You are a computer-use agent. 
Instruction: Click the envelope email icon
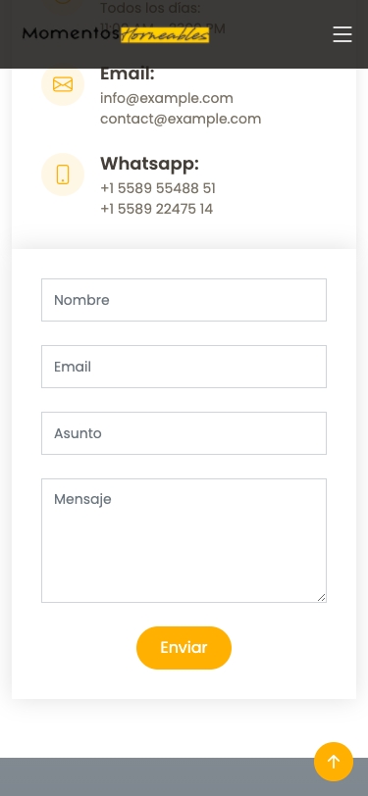pyautogui.click(x=63, y=84)
